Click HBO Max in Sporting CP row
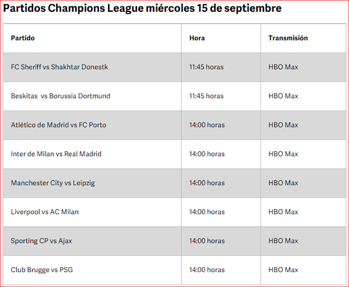This screenshot has height=287, width=349. click(x=283, y=241)
